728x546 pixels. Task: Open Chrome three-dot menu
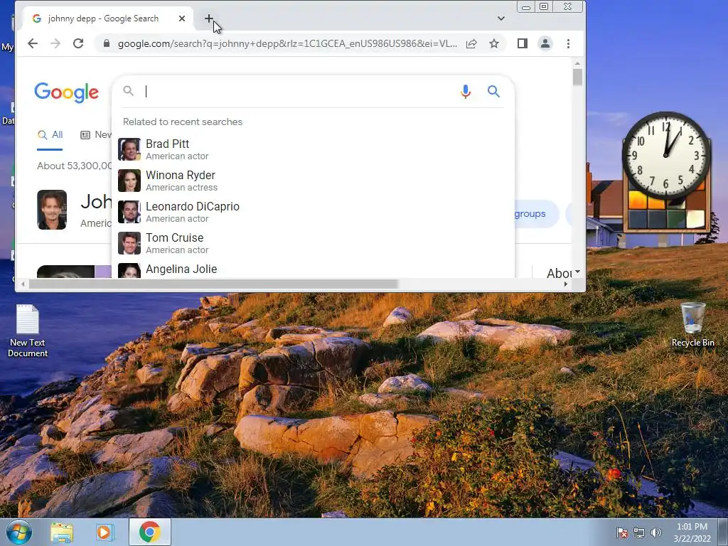click(568, 43)
